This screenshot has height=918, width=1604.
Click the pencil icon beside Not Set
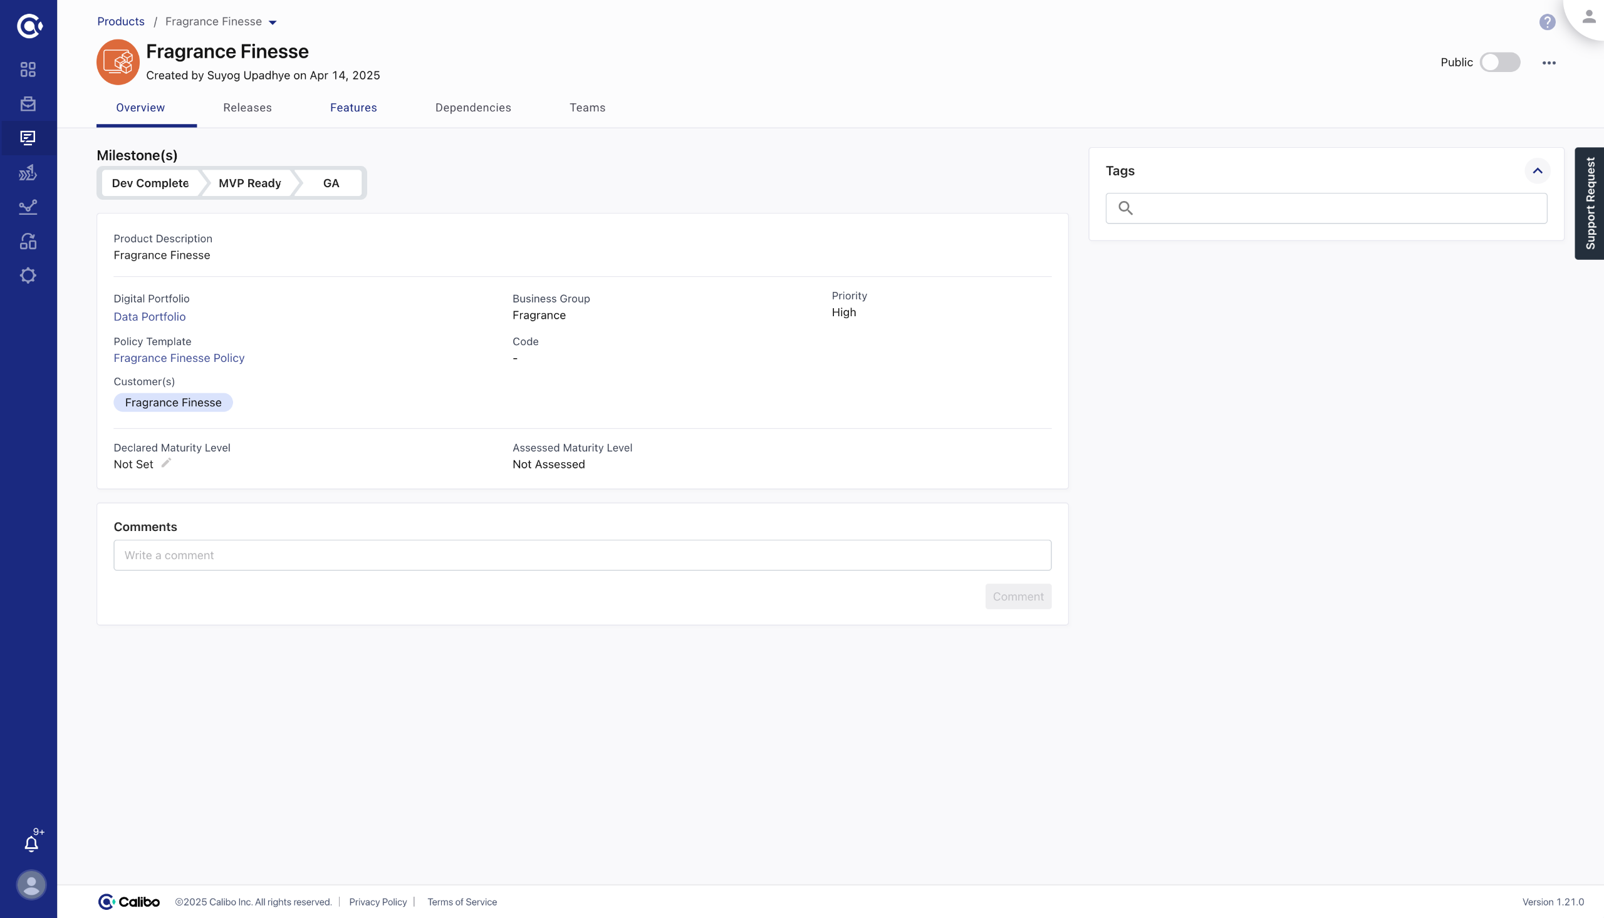point(166,463)
